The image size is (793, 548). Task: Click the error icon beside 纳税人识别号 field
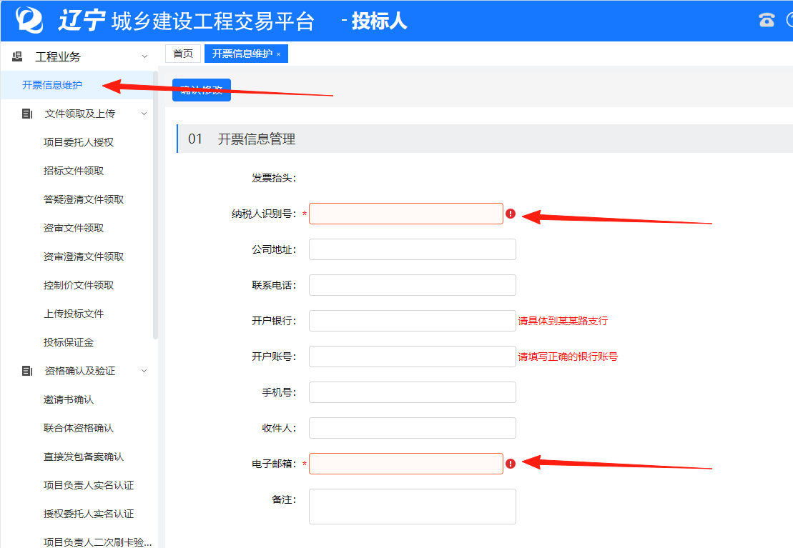(x=511, y=214)
